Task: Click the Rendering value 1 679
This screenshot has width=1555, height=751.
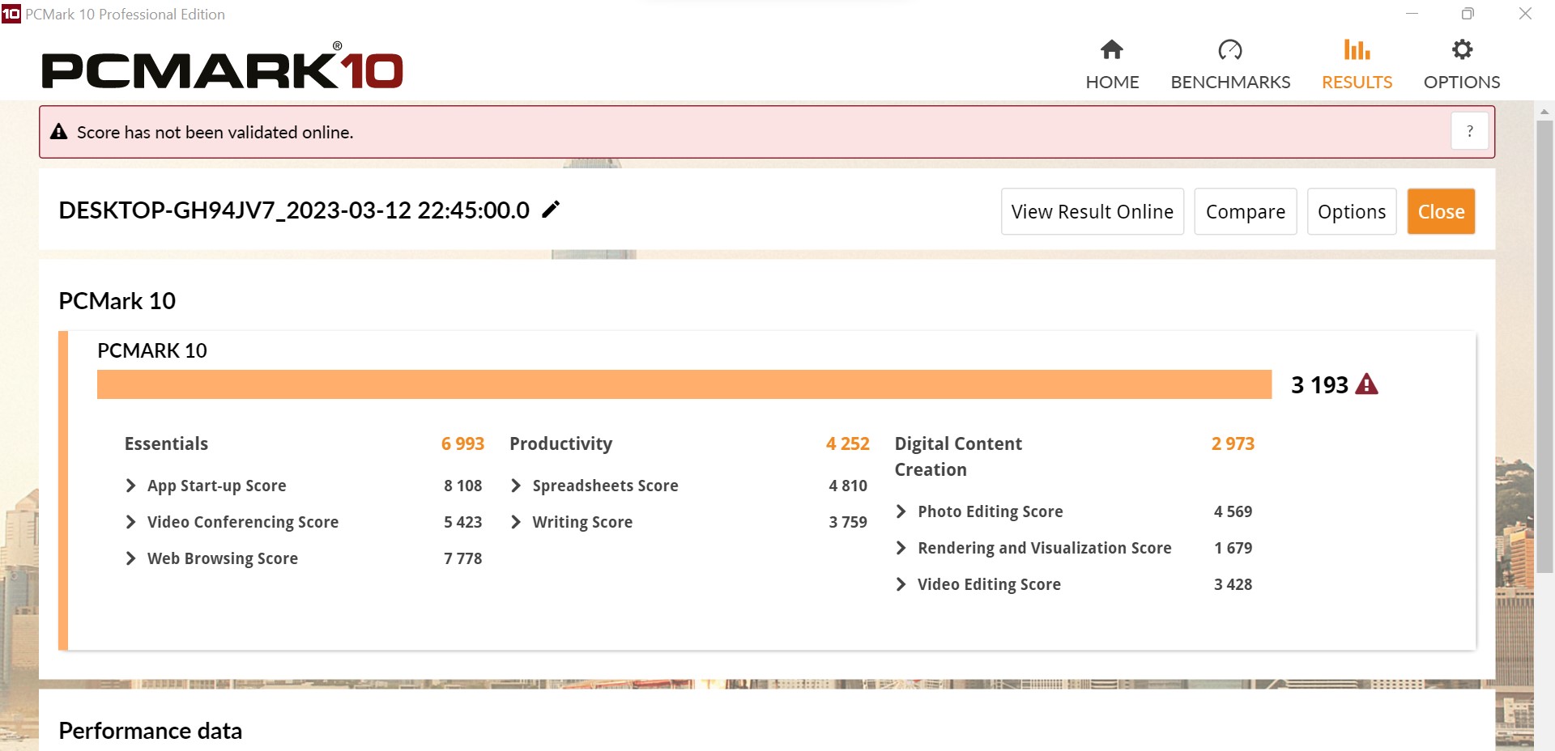Action: pyautogui.click(x=1233, y=548)
